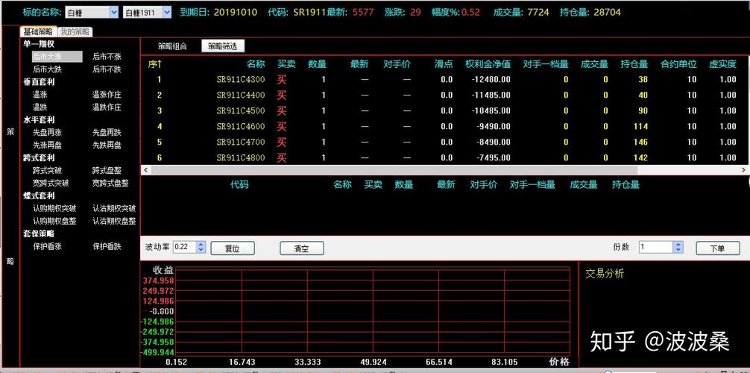The image size is (750, 373).
Task: Click the table's left horizontal scroll arrow
Action: [145, 170]
